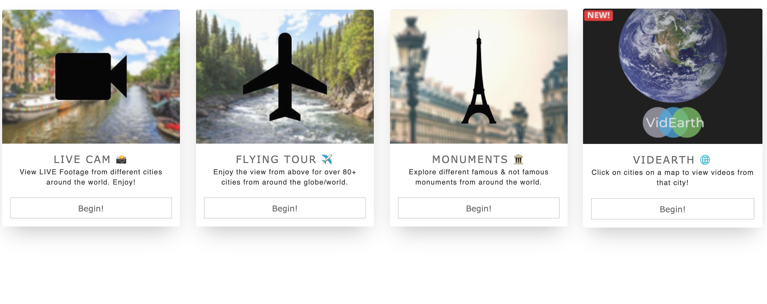Click the airplane silhouette icon

point(285,77)
